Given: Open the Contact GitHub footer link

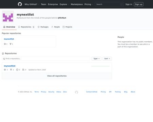Looking at the screenshot, I should 92,92.
